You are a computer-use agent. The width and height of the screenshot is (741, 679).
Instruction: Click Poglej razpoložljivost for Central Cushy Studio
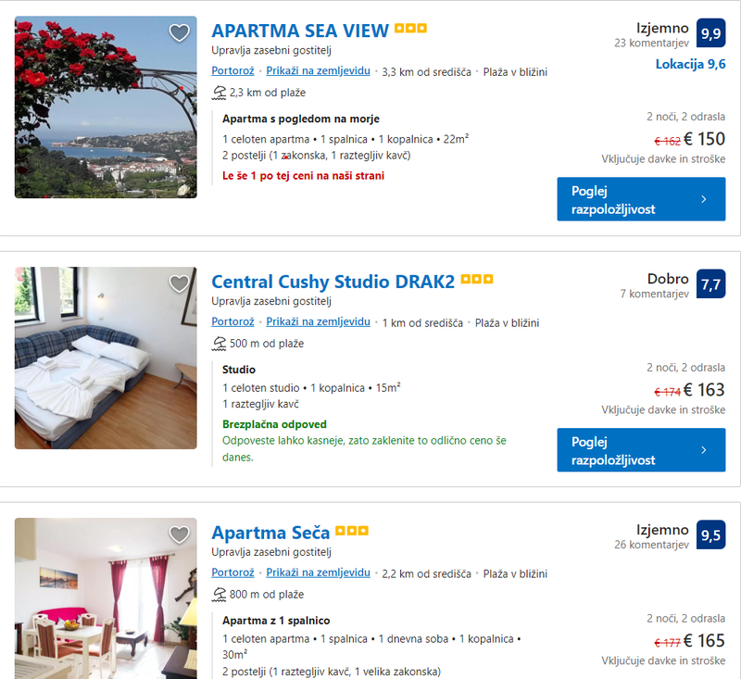tap(641, 450)
